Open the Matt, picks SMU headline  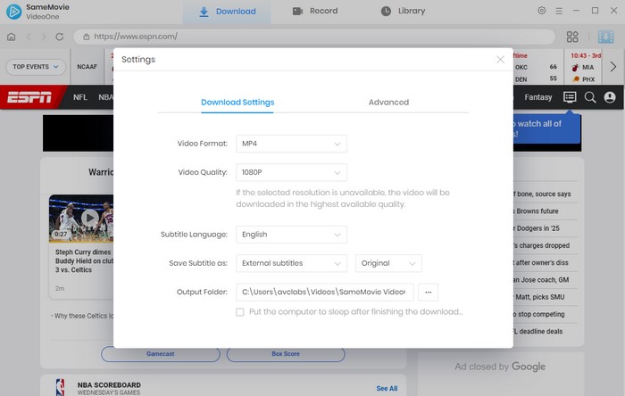539,297
